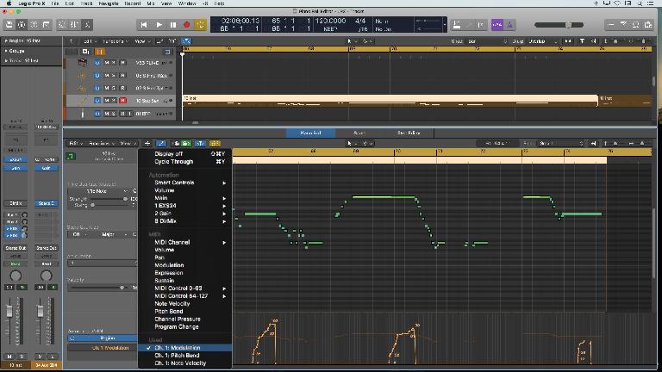The height and width of the screenshot is (372, 662).
Task: Click the tracks area vertical scrollbar
Action: 654,80
